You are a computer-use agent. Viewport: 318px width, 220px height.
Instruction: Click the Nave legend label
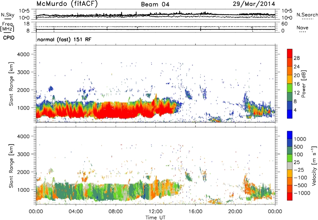coord(302,28)
